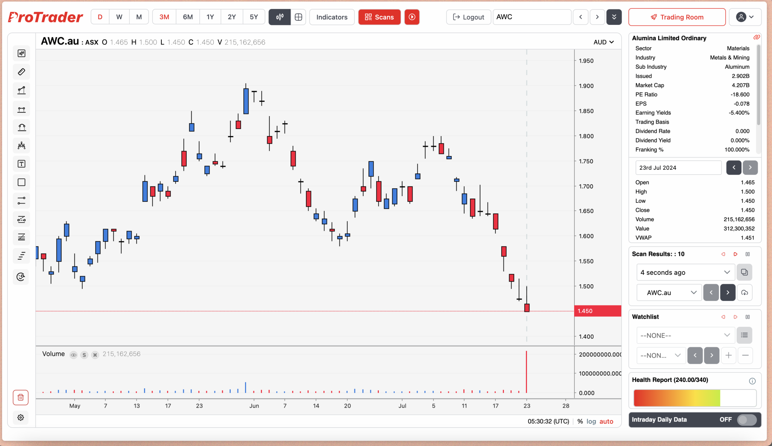Image resolution: width=772 pixels, height=446 pixels.
Task: Click the grid layout icon
Action: 298,17
